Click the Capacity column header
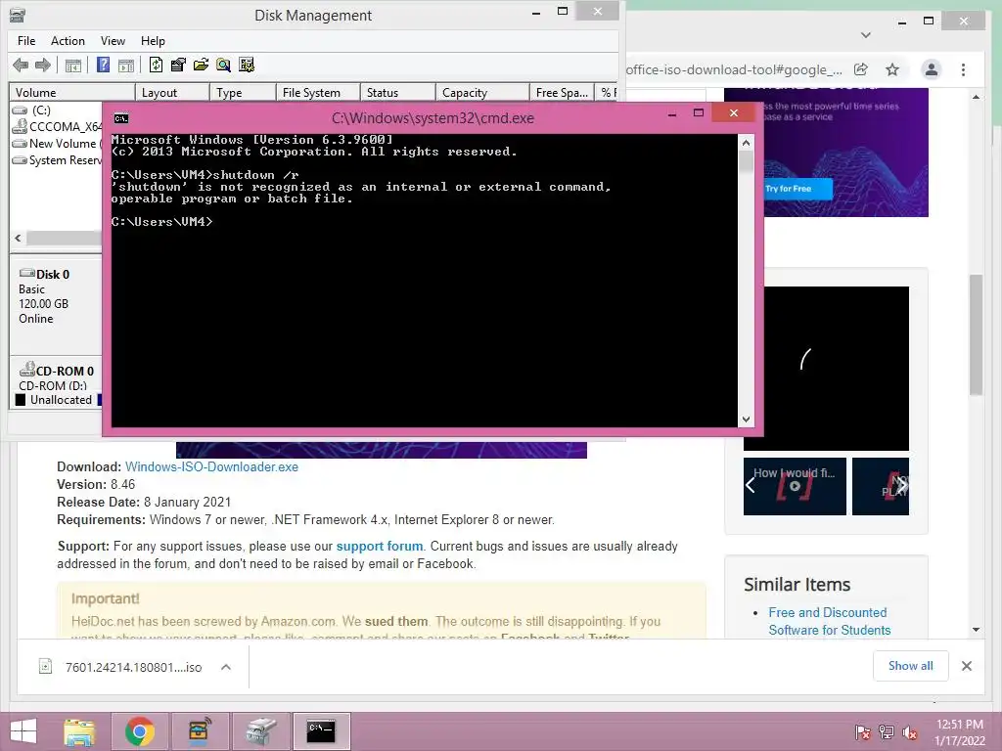The image size is (1002, 751). coord(482,93)
